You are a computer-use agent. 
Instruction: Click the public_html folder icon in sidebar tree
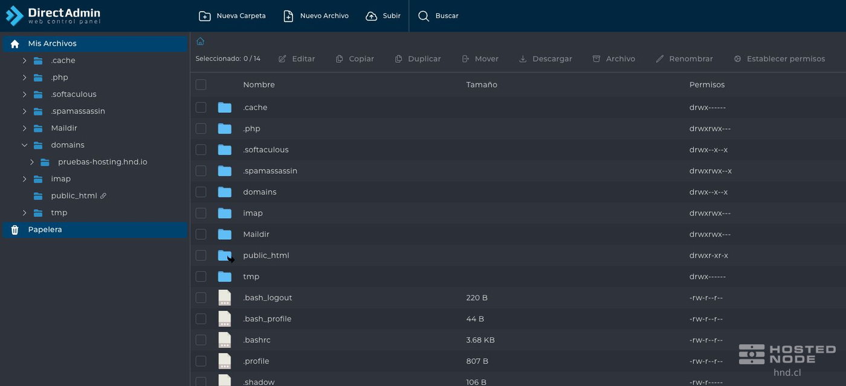pyautogui.click(x=38, y=196)
